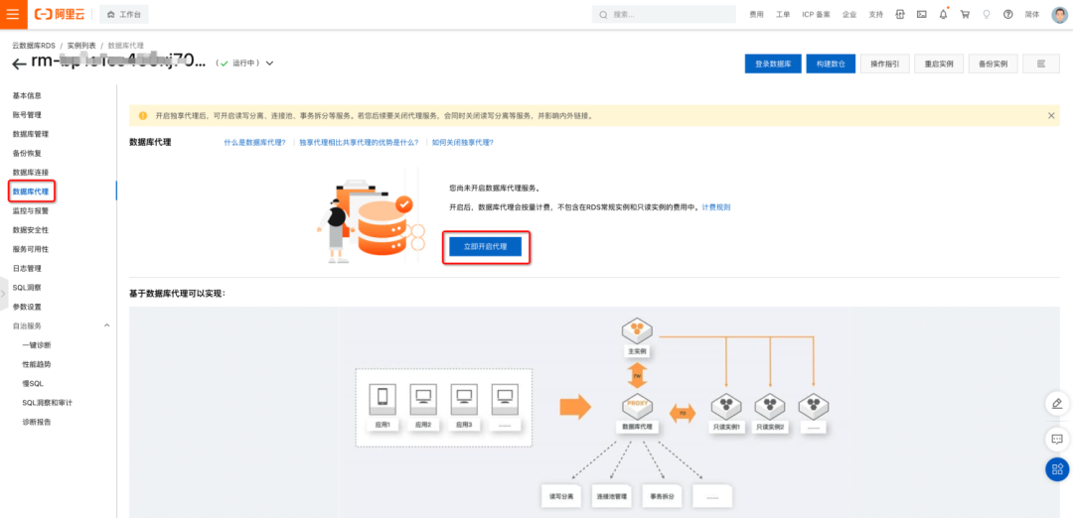Viewport: 1073px width, 518px height.
Task: Open the more actions list icon button
Action: pyautogui.click(x=1041, y=64)
